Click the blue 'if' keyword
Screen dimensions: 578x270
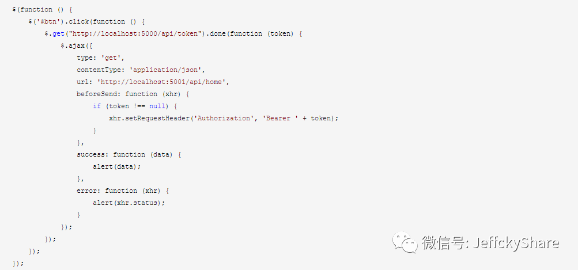click(x=96, y=106)
